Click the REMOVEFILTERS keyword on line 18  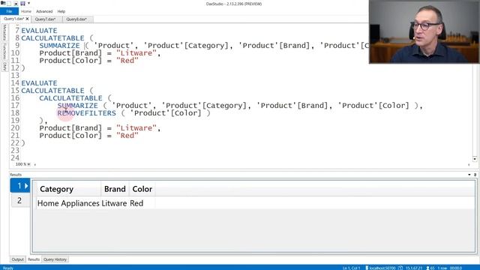click(87, 113)
